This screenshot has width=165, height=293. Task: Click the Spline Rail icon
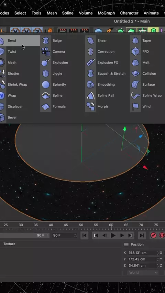[x=91, y=95]
